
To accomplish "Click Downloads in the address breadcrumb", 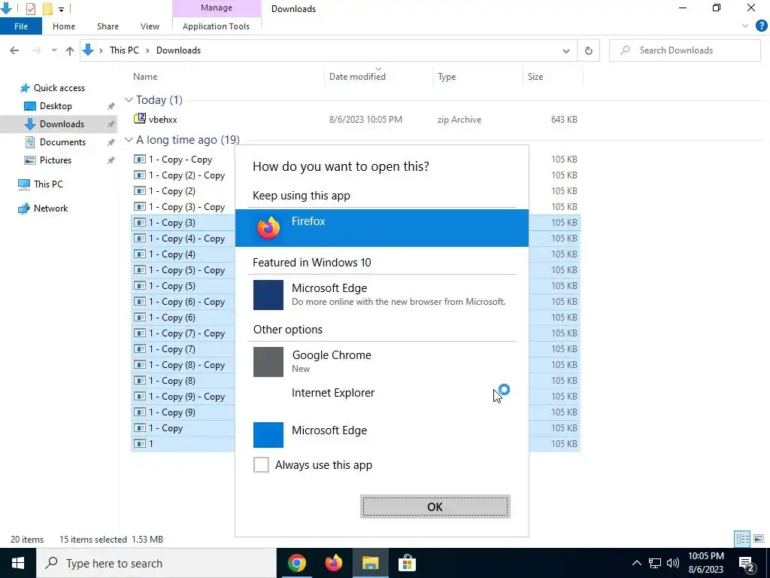I will tap(178, 50).
